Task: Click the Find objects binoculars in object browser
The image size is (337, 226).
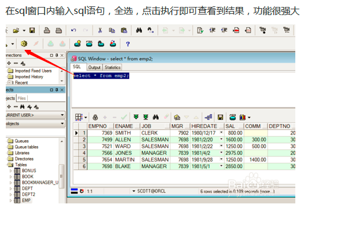Action: pos(22,107)
